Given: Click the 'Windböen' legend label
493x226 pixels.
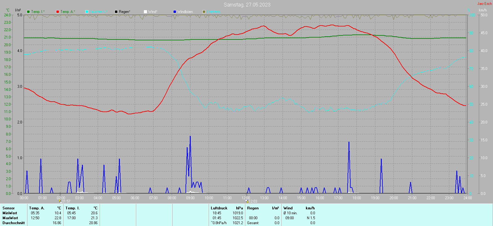Looking at the screenshot, I should click(x=185, y=12).
